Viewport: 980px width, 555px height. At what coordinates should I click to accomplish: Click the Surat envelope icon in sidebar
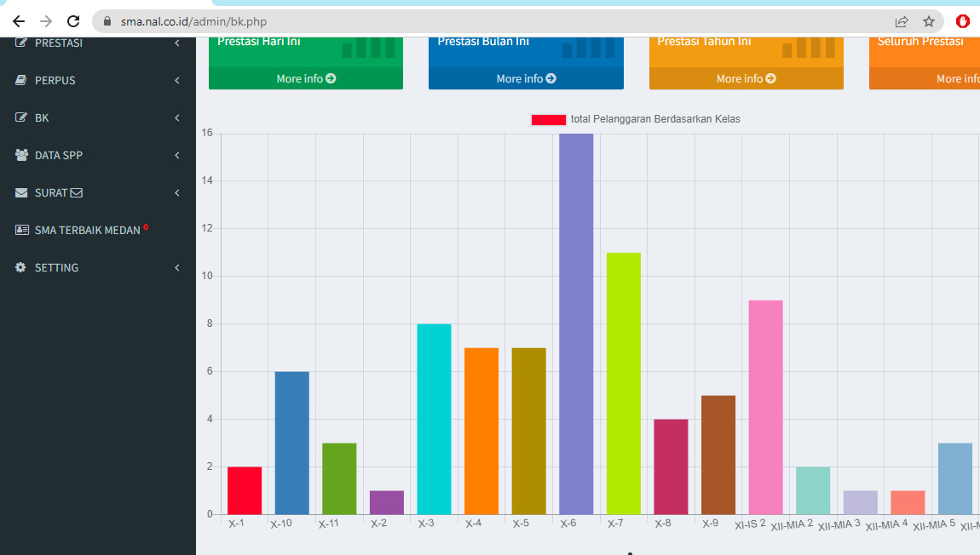(21, 192)
